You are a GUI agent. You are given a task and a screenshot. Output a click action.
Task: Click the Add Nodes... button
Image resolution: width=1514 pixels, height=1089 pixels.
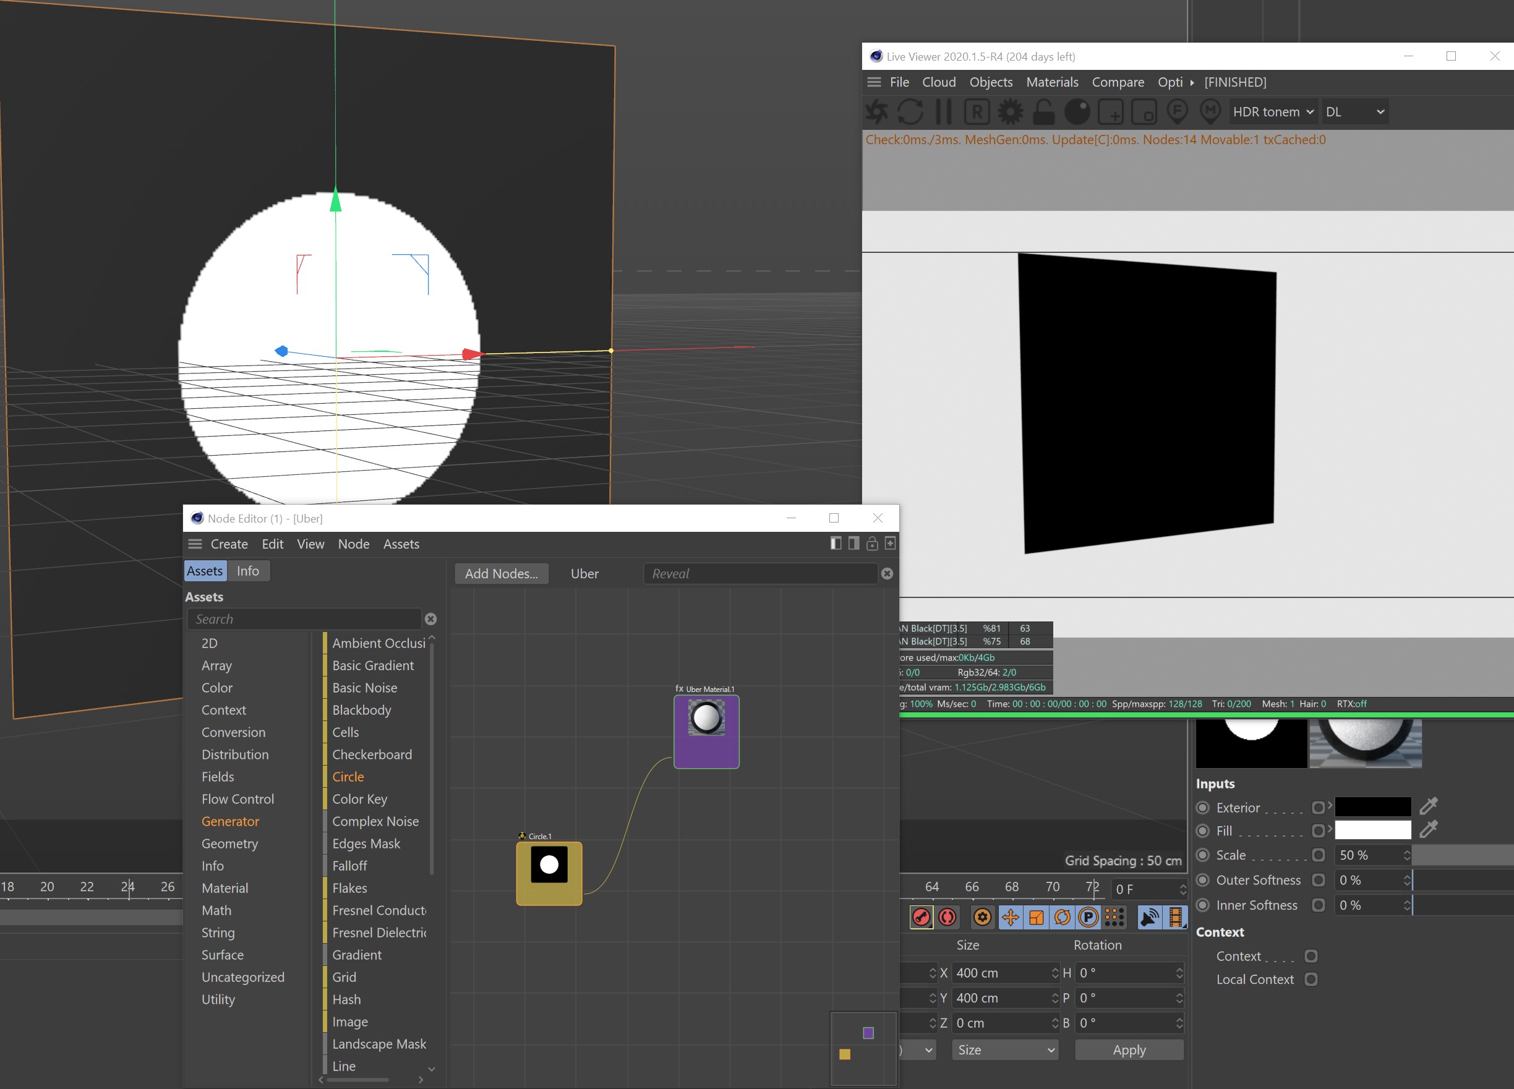point(502,574)
